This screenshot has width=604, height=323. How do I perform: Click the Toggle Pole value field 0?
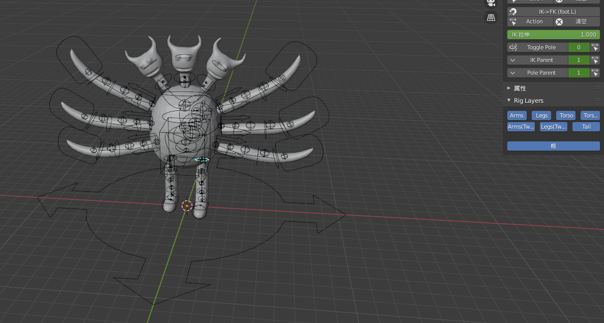coord(579,47)
